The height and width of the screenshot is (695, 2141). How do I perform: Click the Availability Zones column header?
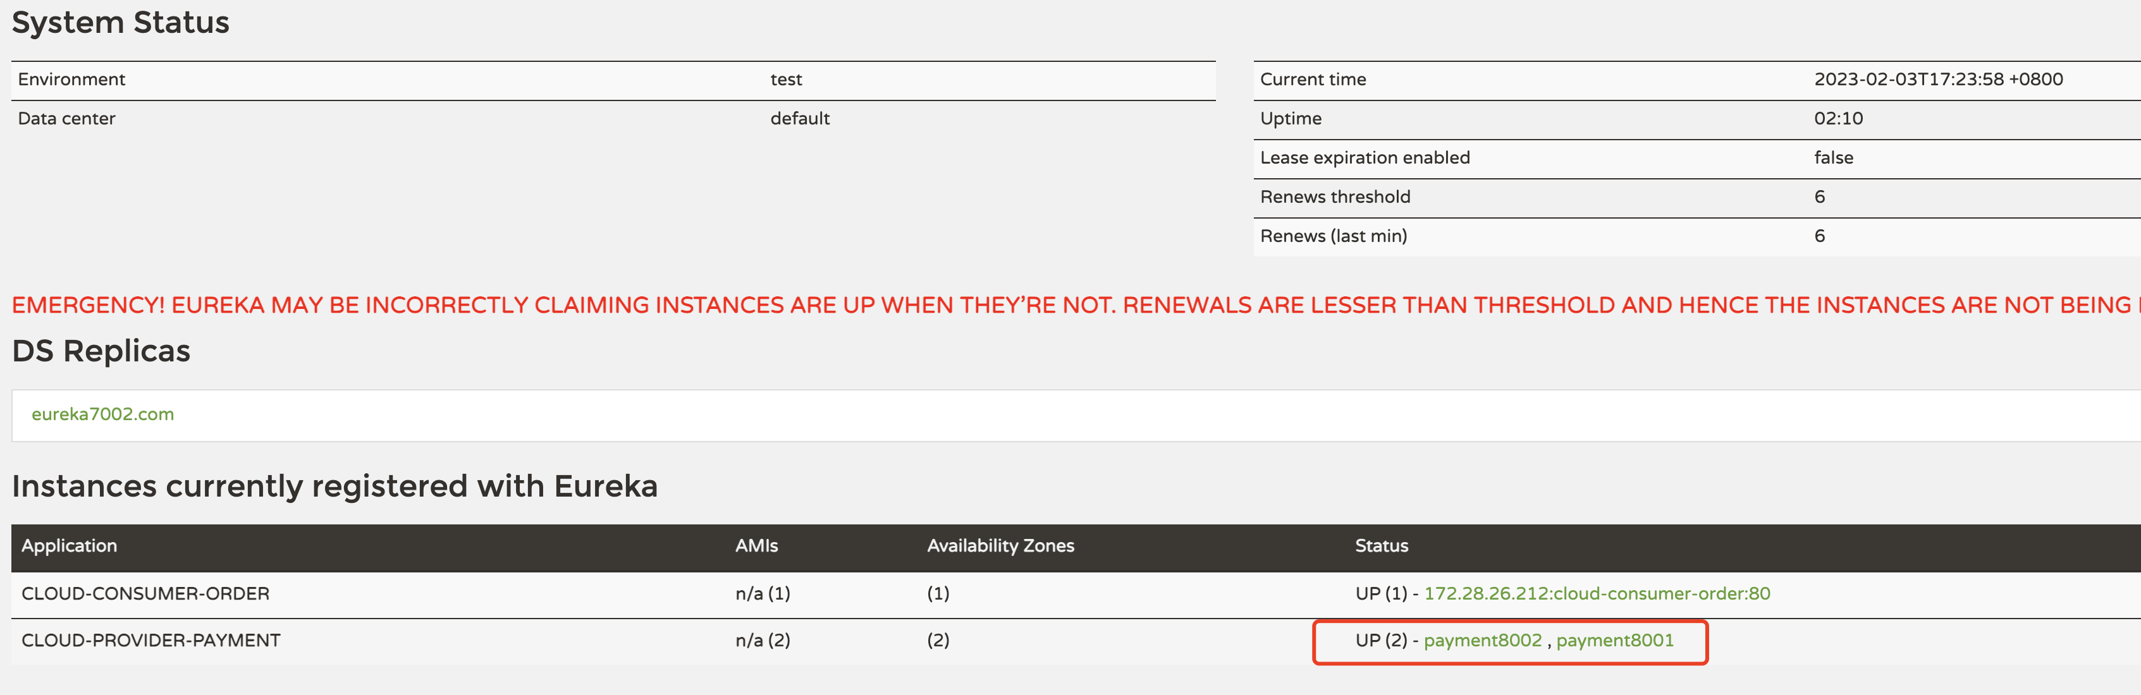tap(1000, 545)
